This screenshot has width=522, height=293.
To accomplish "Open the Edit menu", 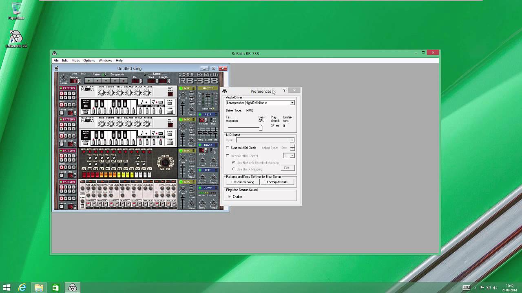I will coord(65,60).
